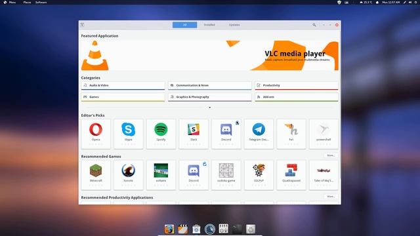420x236 pixels.
Task: Click the pen icon in top panel
Action: (x=404, y=3)
